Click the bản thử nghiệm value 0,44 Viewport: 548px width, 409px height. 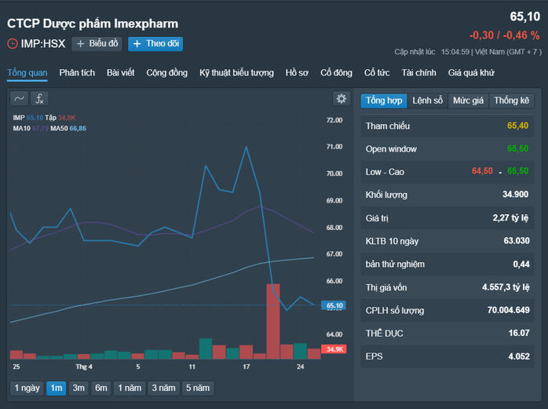(x=521, y=265)
